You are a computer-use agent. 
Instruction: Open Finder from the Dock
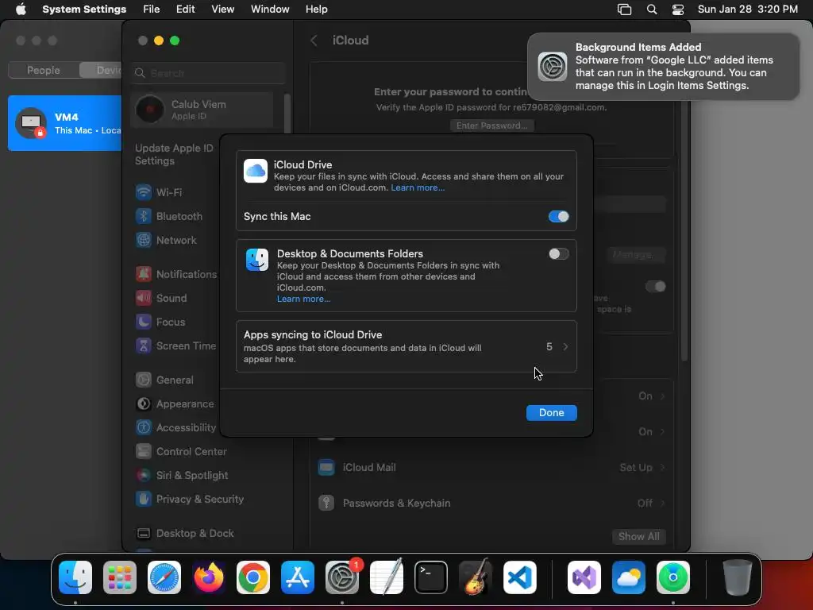click(x=75, y=577)
